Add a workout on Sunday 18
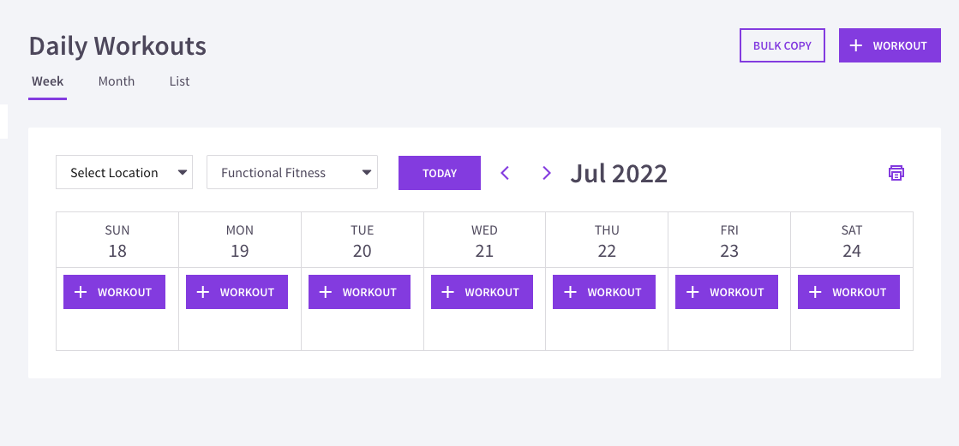 pos(114,292)
